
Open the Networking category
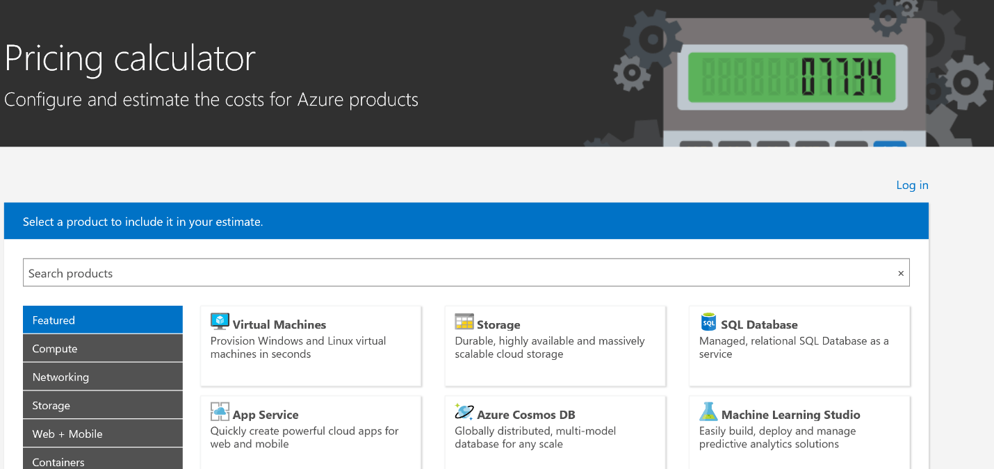(102, 376)
